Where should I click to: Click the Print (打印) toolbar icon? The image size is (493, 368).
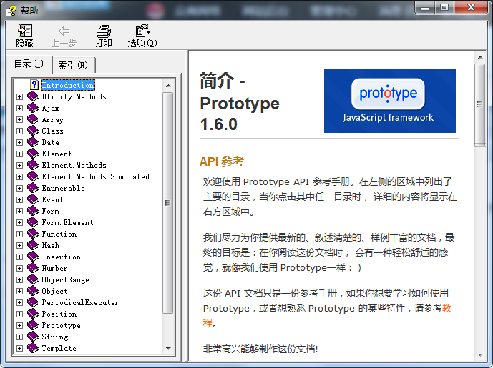(104, 31)
